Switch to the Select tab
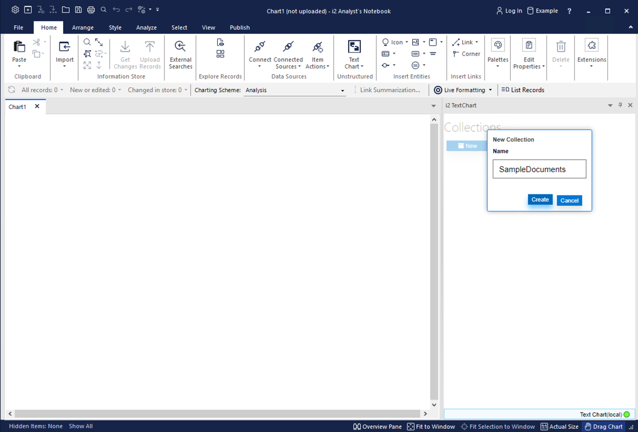 coord(179,27)
